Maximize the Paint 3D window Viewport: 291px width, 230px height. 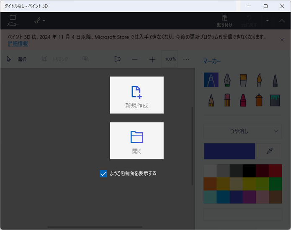(x=265, y=6)
